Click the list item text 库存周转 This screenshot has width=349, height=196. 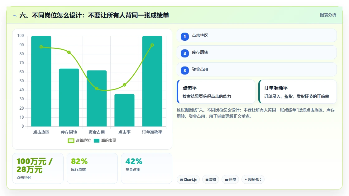(x=200, y=52)
